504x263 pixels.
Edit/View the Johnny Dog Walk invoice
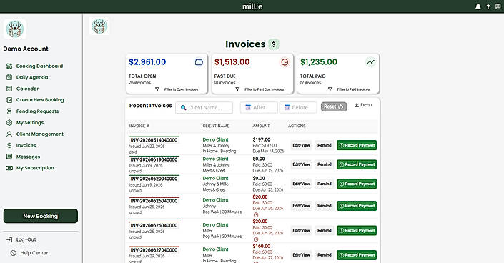tap(301, 206)
